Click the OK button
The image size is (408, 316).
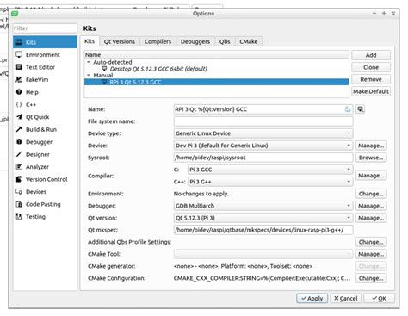tap(380, 298)
